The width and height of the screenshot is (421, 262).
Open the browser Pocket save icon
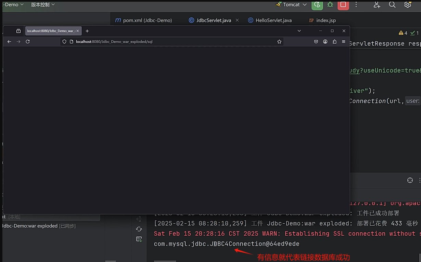coord(316,41)
